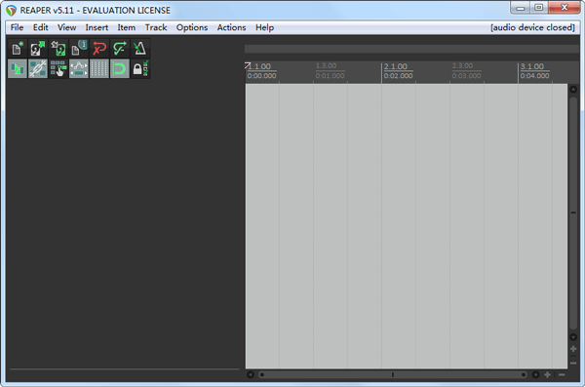Click timeline ruler at 1.3.00
585x387 pixels.
tap(326, 66)
